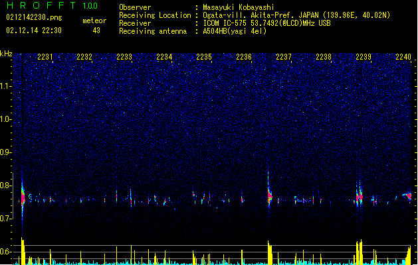Click the 2240 time marker
Viewport: 418px width, 265px height.
coord(403,57)
